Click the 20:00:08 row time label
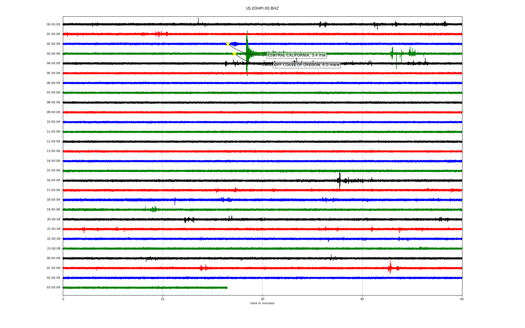525x328 pixels. click(53, 219)
